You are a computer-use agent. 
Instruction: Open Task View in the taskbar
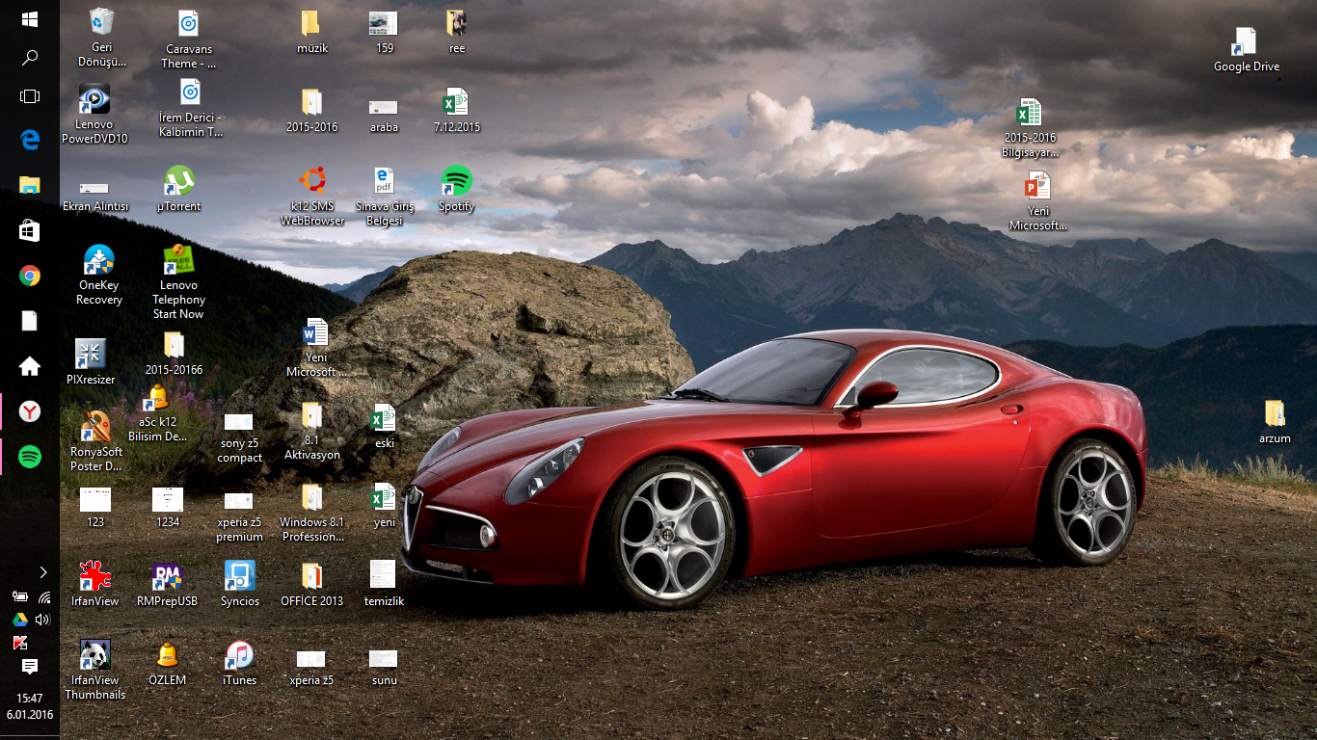pyautogui.click(x=29, y=96)
